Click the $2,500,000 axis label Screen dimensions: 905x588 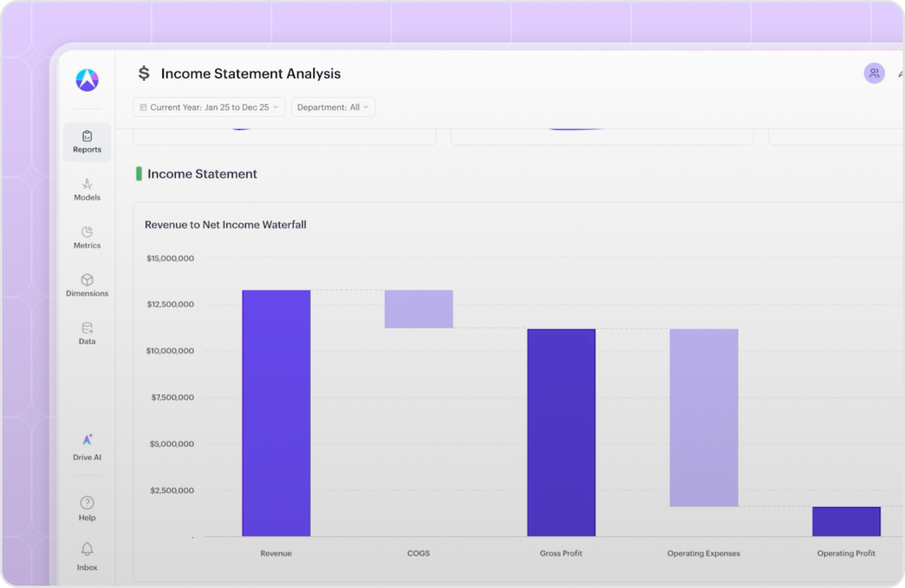pos(172,491)
